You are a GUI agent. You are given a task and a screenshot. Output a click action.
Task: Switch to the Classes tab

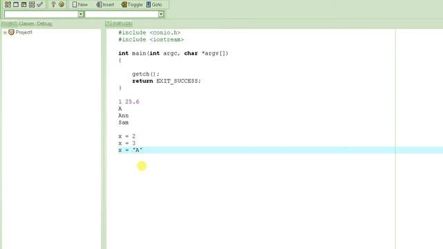(27, 24)
